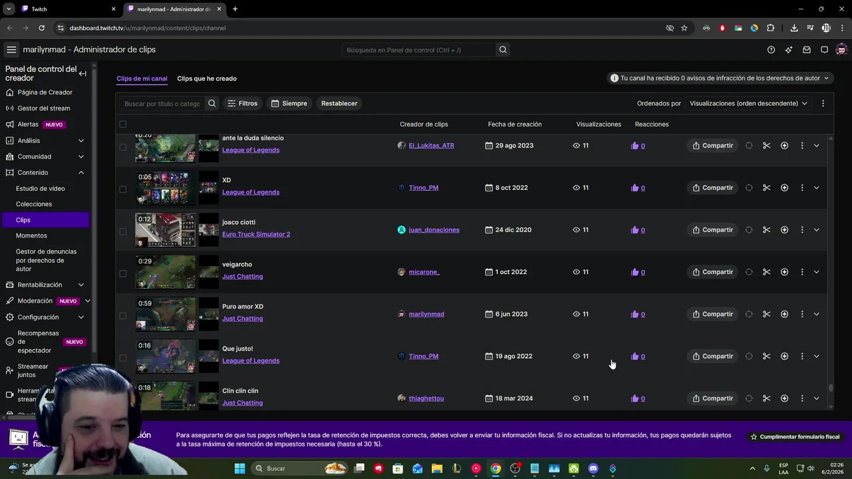Open Euro Truck Simulator 2 category link
This screenshot has height=479, width=852.
point(256,234)
